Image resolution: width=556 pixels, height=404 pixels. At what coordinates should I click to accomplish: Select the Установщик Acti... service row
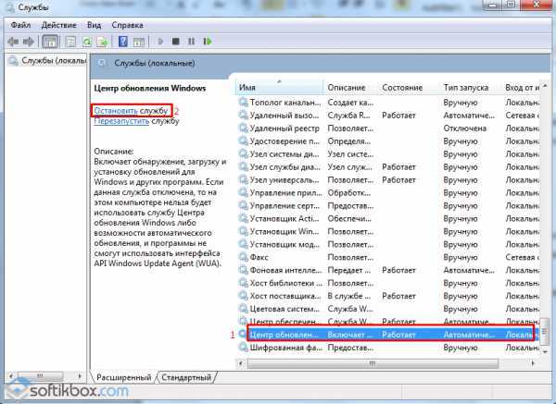coord(389,218)
